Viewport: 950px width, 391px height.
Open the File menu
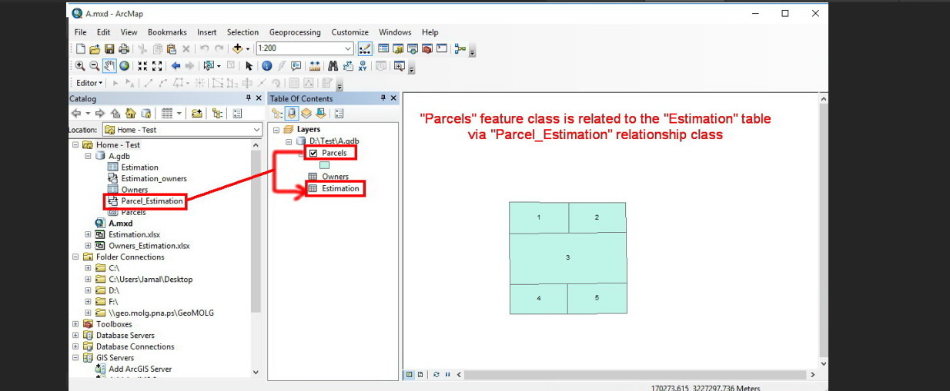click(x=80, y=32)
